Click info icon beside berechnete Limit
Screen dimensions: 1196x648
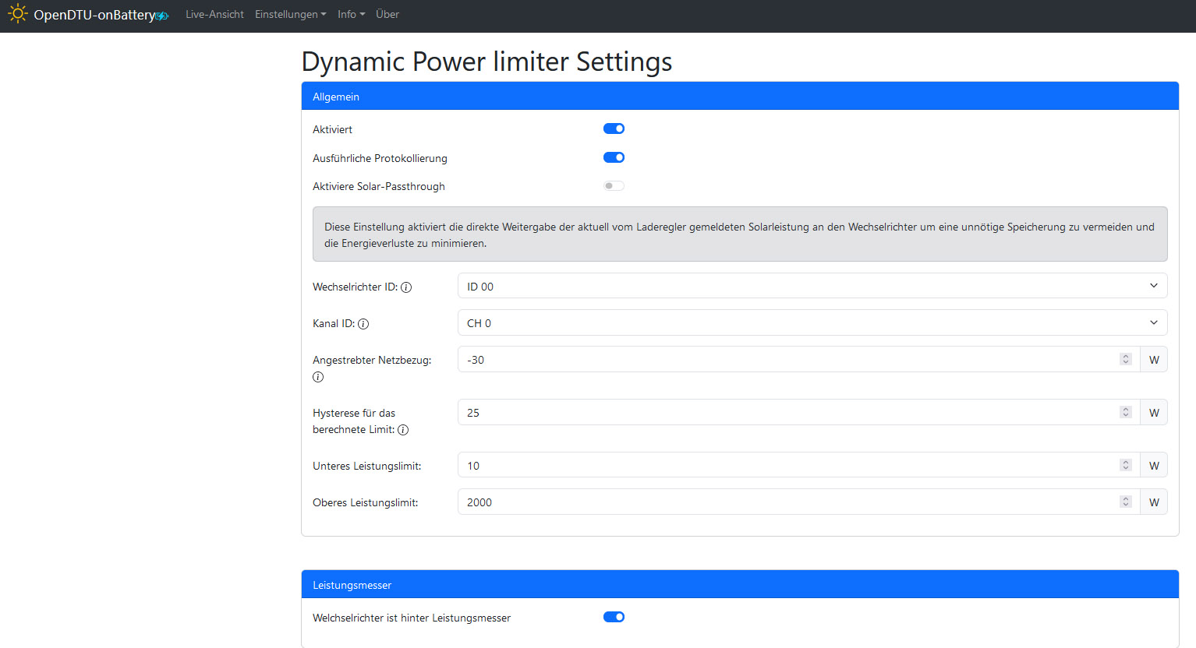403,430
